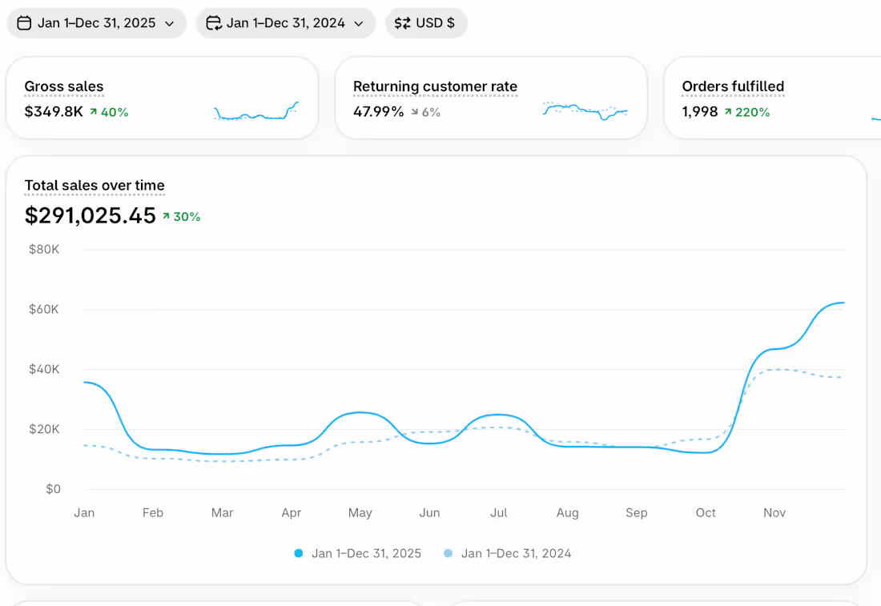Open the Gross sales metric card
The height and width of the screenshot is (606, 881).
(163, 98)
